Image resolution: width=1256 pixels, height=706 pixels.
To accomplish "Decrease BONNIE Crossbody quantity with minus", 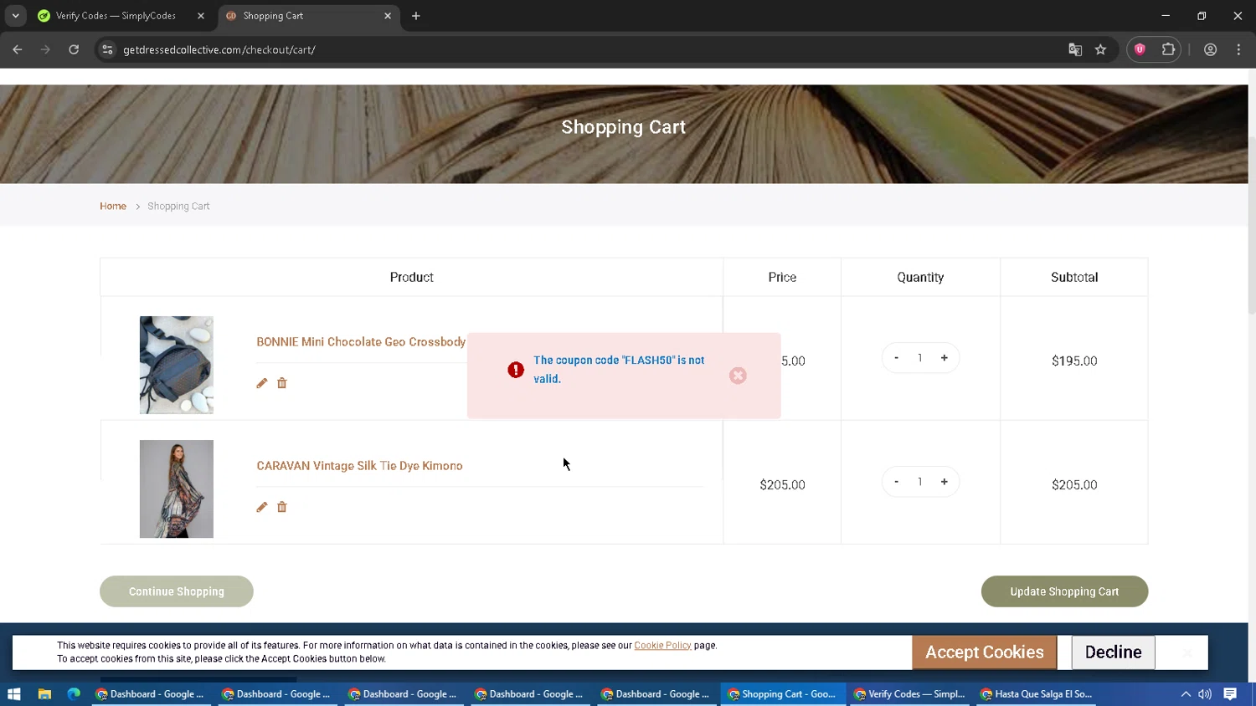I will 896,358.
